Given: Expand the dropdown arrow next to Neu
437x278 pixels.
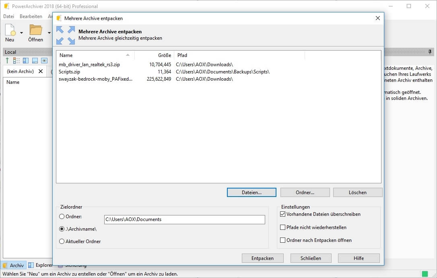Looking at the screenshot, I should coord(21,32).
